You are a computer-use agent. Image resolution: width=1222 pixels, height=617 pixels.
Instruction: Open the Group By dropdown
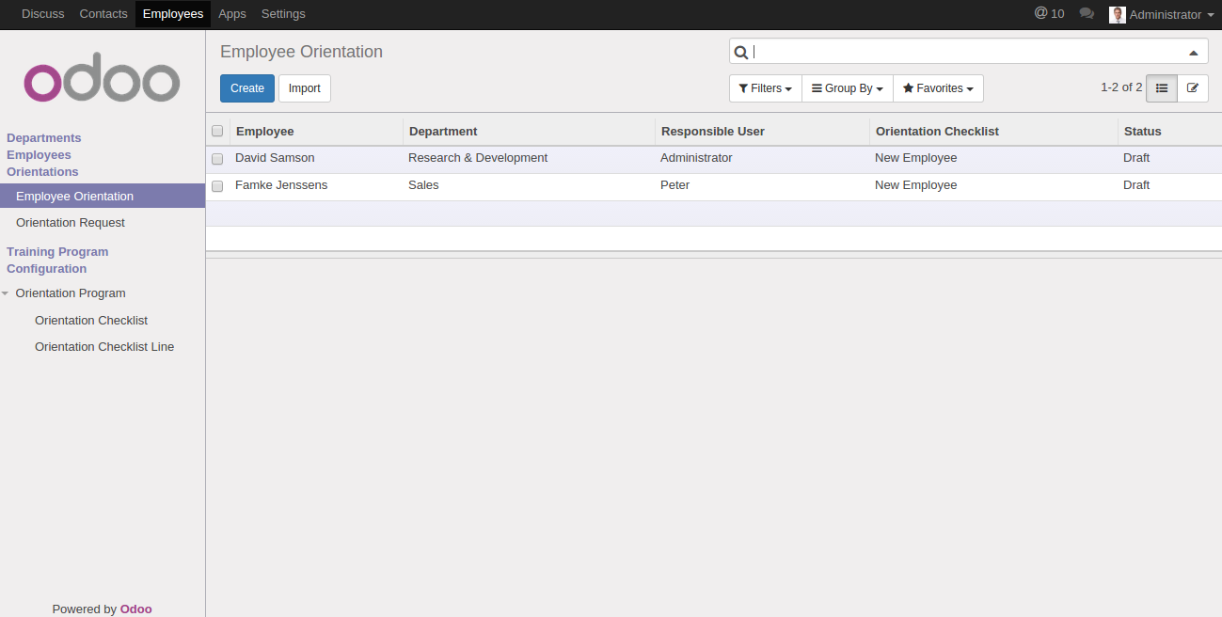coord(847,88)
